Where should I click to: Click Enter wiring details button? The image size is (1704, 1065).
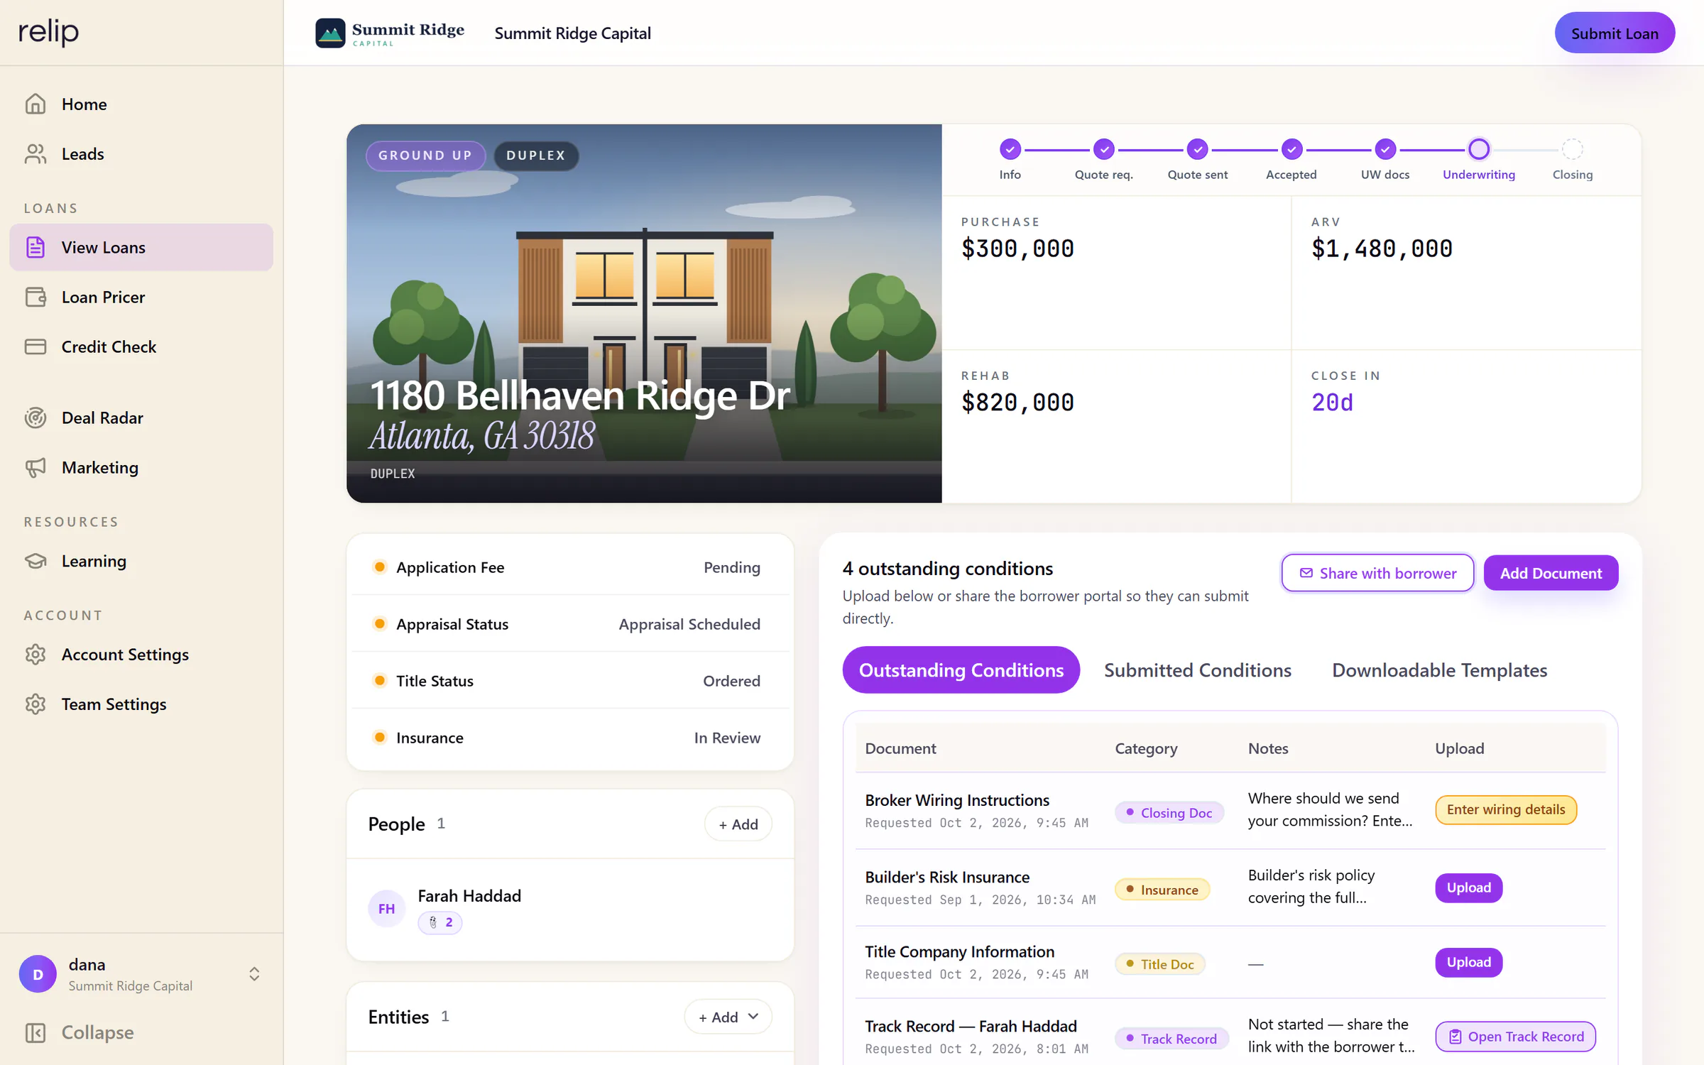[1506, 809]
